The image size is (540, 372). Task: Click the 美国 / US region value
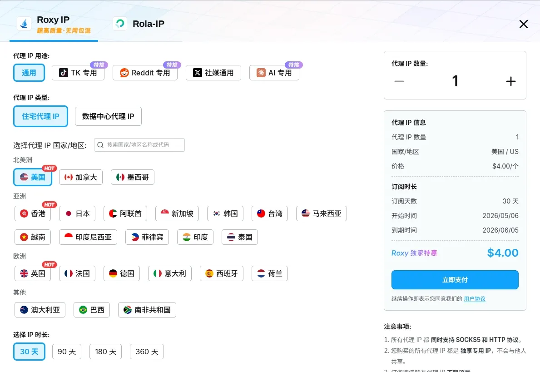(505, 152)
